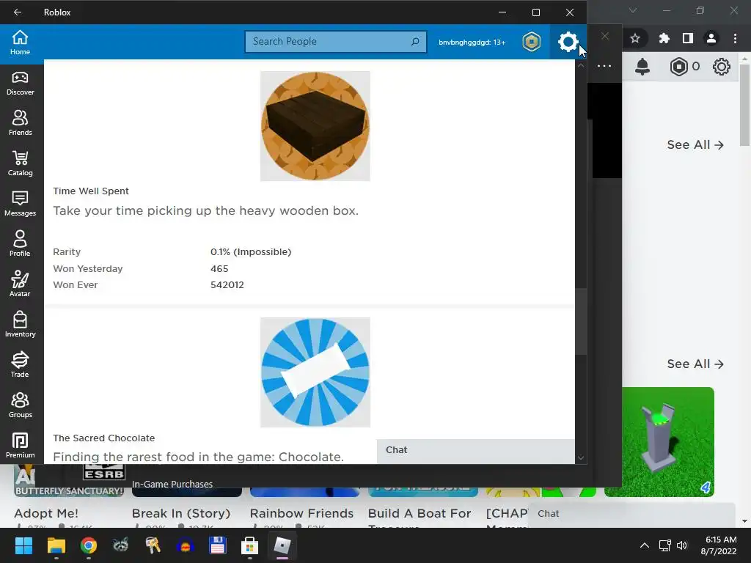Open Google Chrome from taskbar

point(89,545)
